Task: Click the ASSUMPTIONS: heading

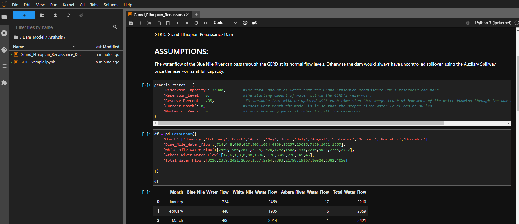Action: tap(181, 52)
